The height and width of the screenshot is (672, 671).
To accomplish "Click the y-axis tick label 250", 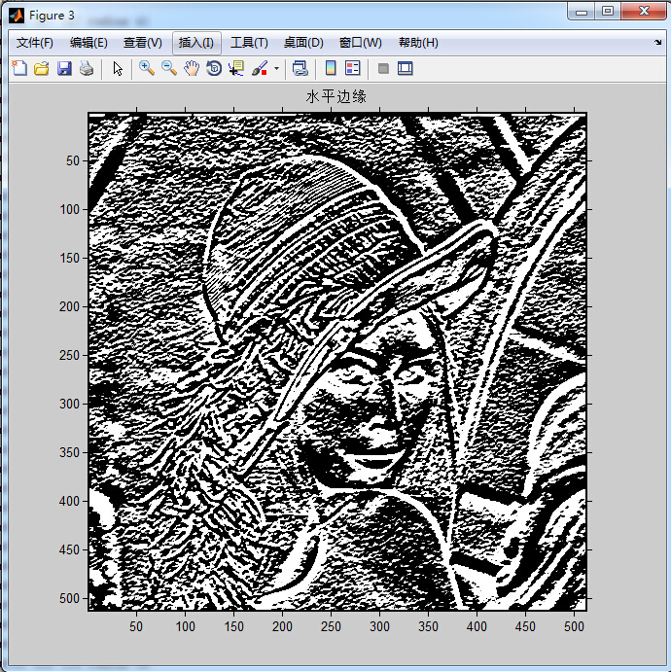I will [x=69, y=355].
